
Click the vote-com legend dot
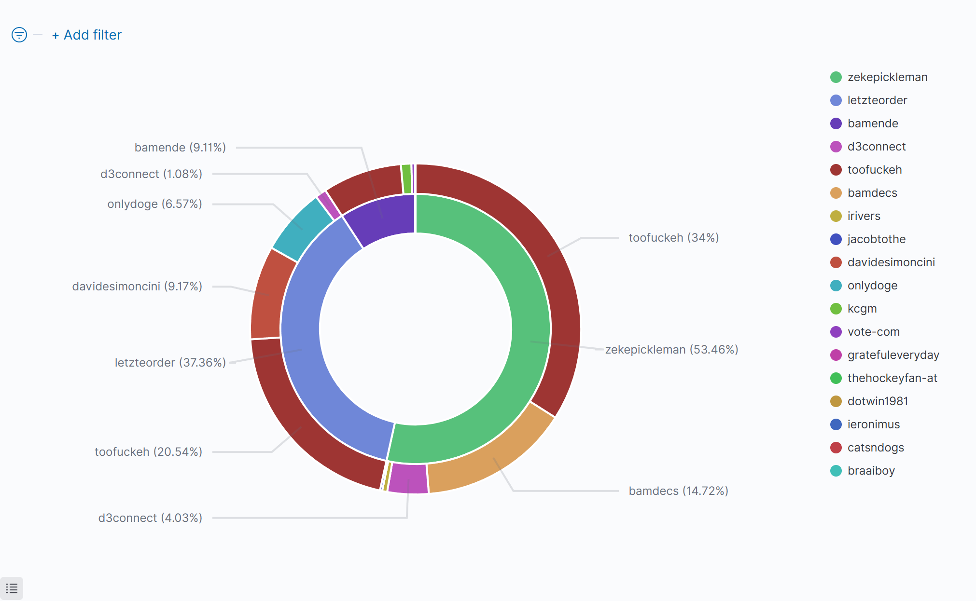(836, 332)
